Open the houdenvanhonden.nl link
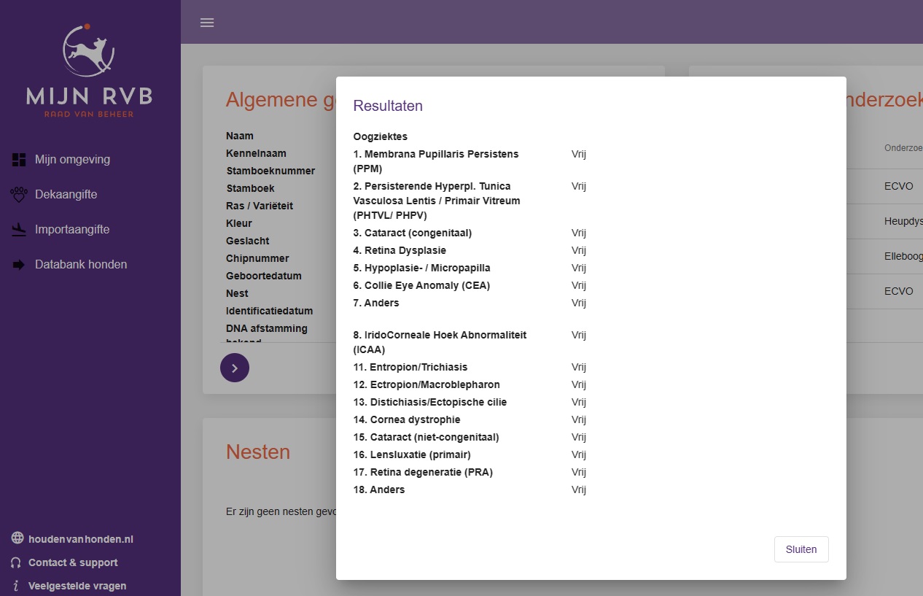Image resolution: width=923 pixels, height=596 pixels. [x=80, y=539]
